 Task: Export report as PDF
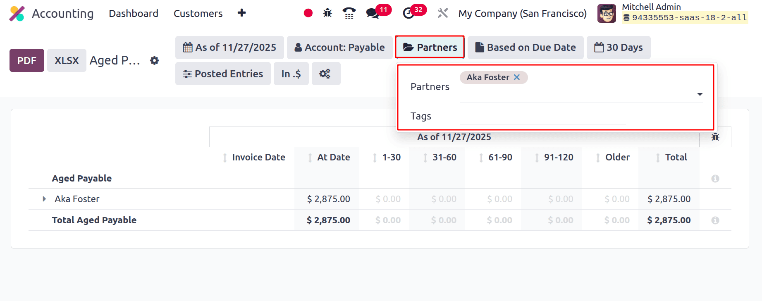[27, 60]
